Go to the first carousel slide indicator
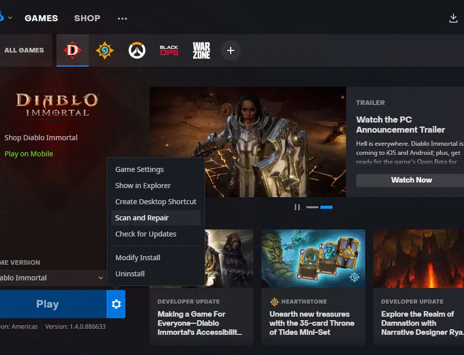 pyautogui.click(x=312, y=207)
